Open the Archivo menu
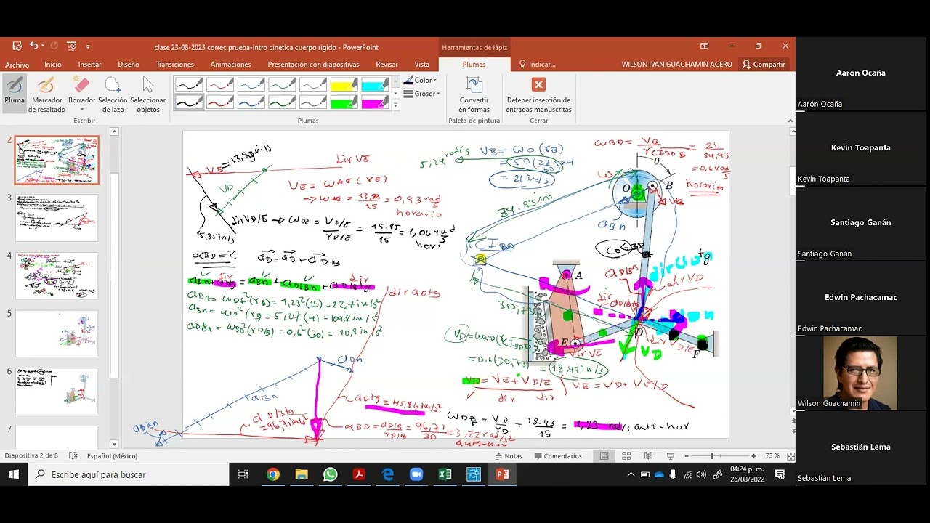The height and width of the screenshot is (523, 930). pyautogui.click(x=17, y=65)
